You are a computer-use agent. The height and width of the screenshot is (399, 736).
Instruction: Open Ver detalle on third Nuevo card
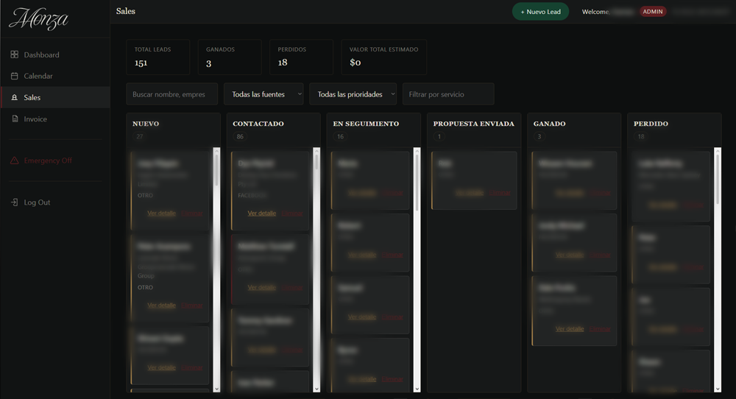(x=161, y=367)
